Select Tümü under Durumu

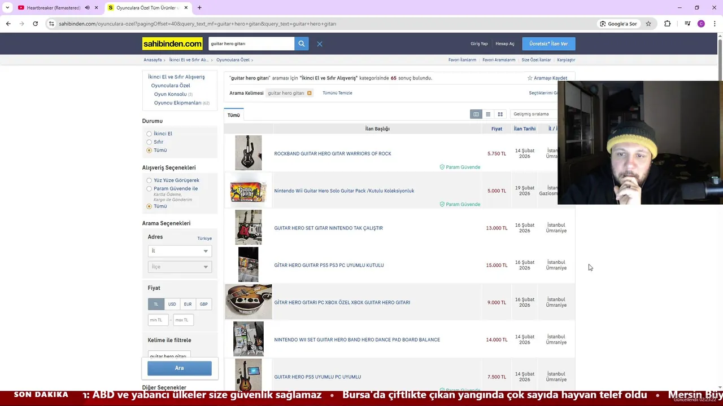coord(149,151)
